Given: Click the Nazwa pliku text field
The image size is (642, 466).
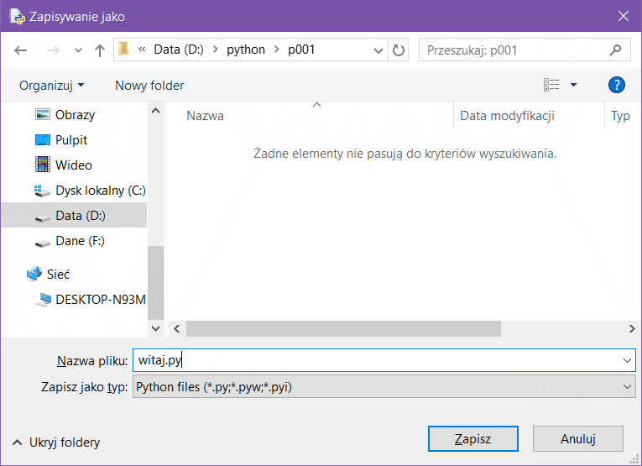Looking at the screenshot, I should coord(378,360).
